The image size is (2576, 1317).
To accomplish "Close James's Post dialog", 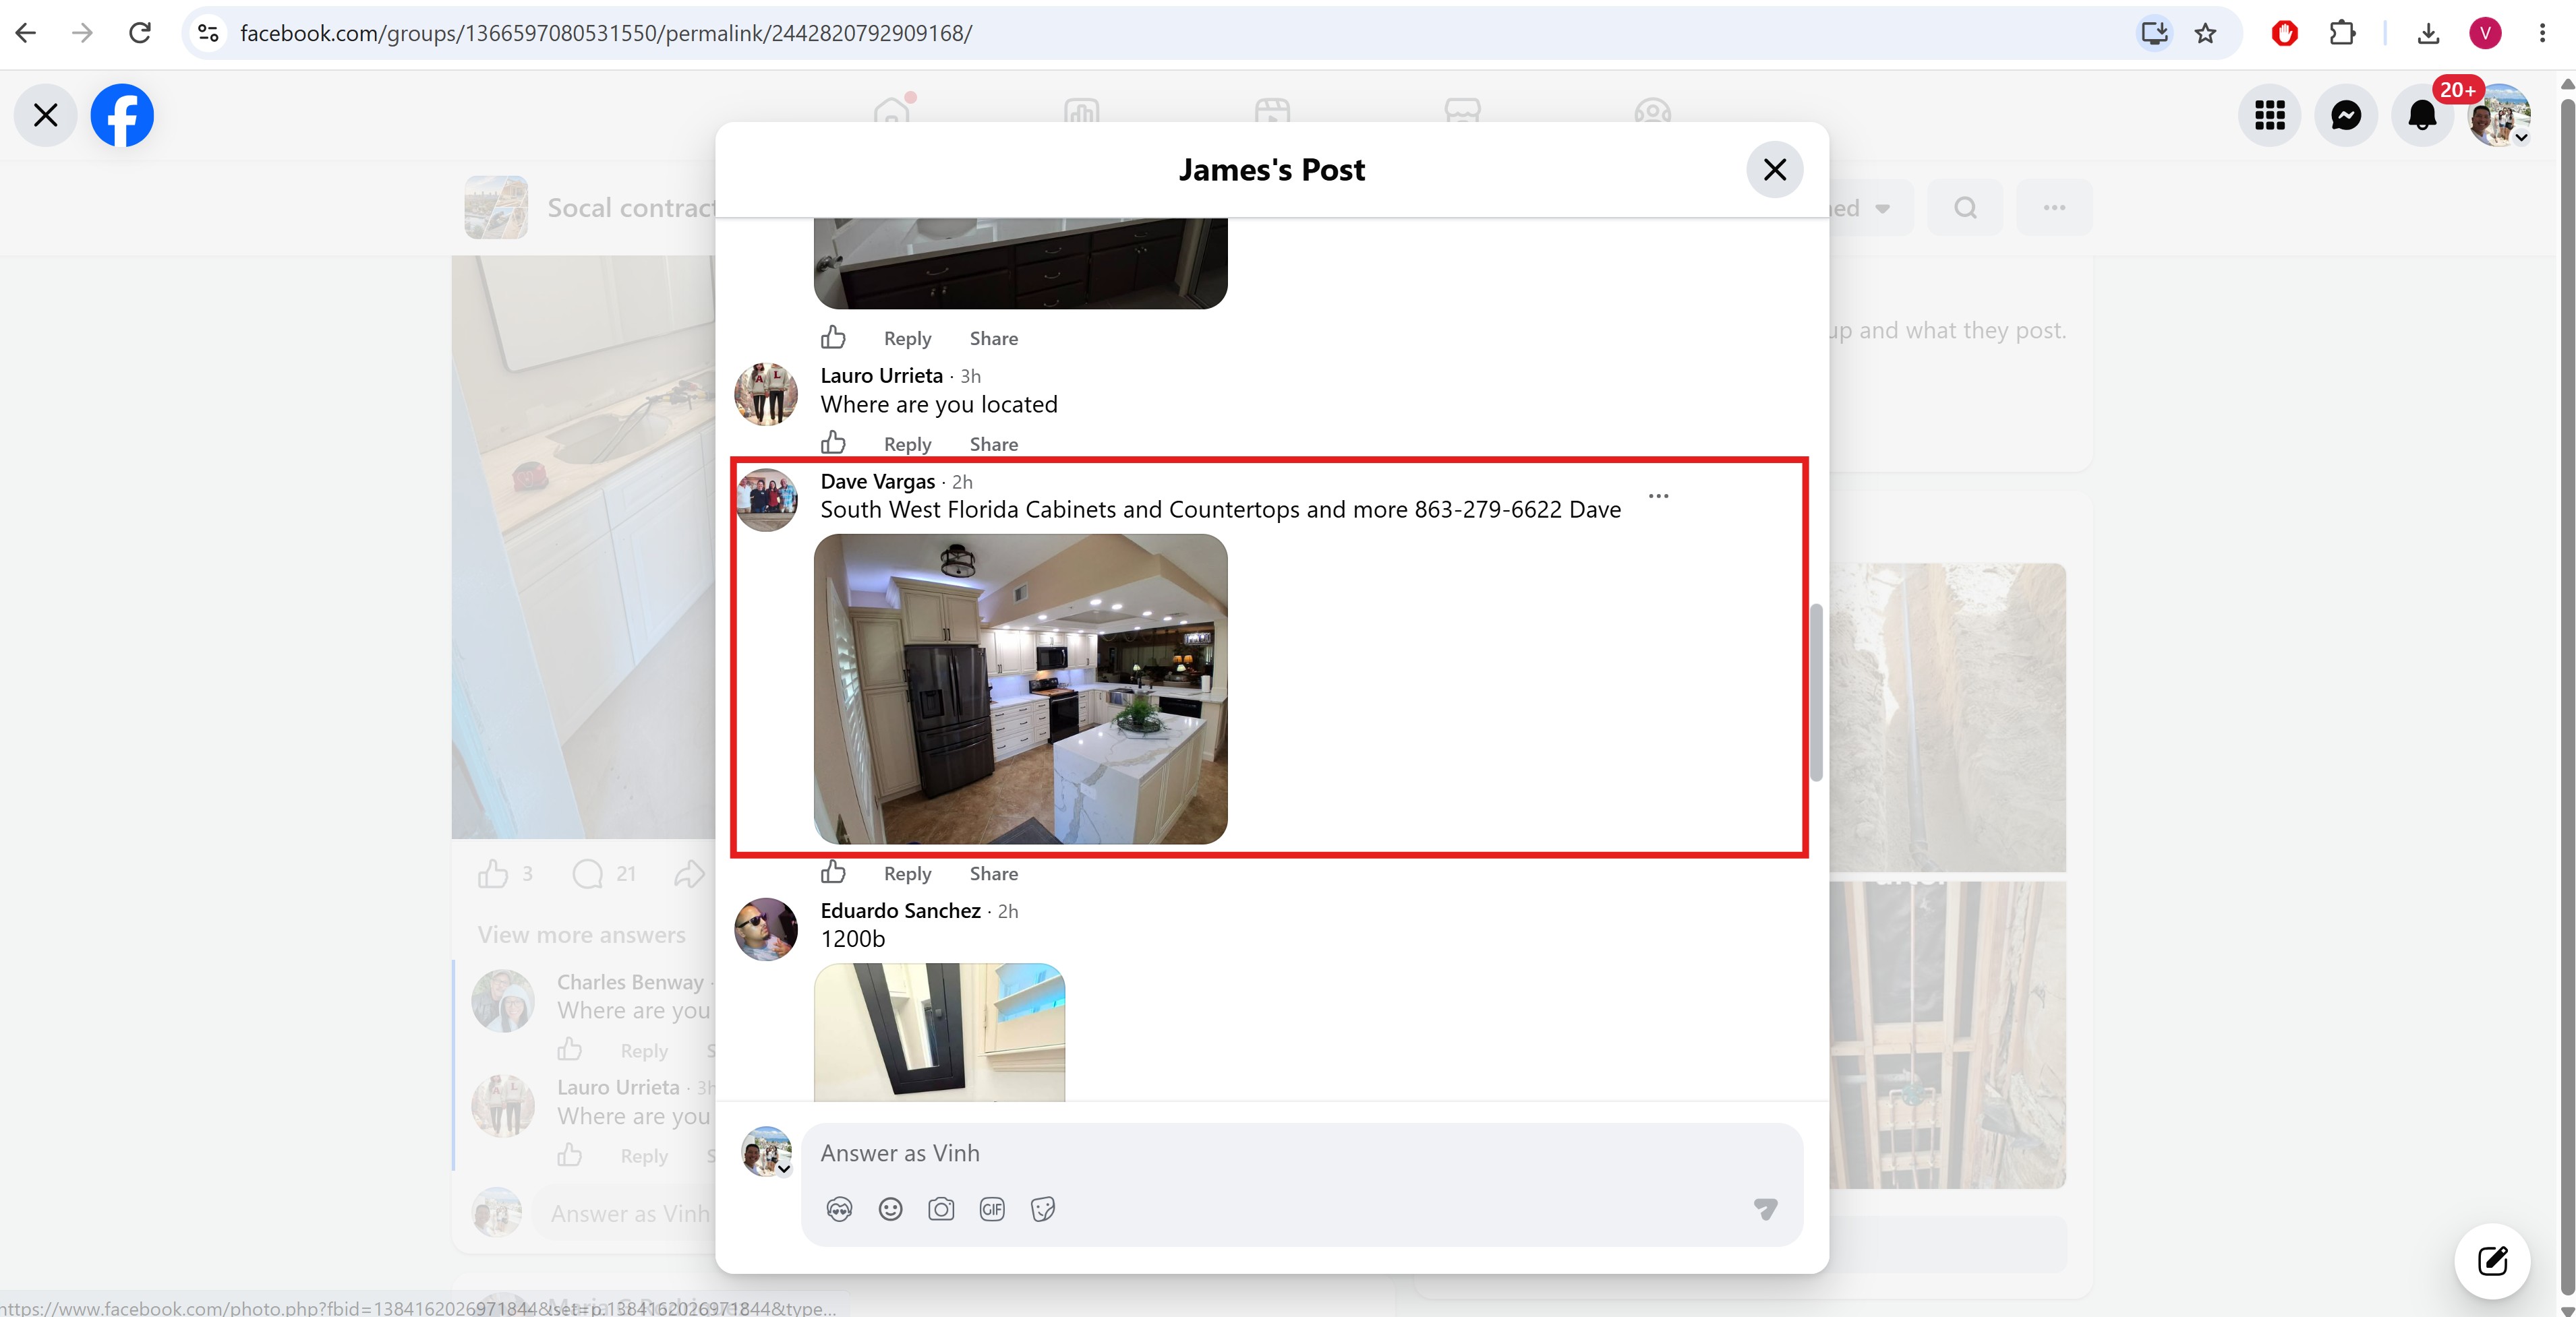I will (x=1774, y=170).
